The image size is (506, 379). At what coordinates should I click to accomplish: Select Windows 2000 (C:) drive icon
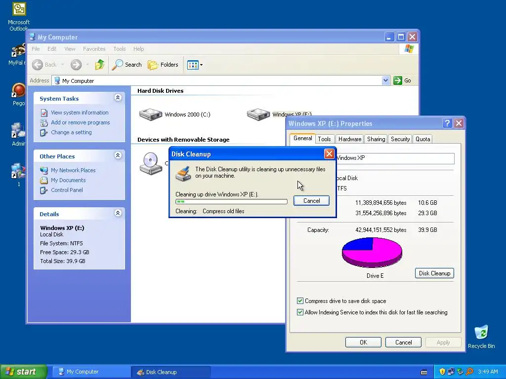(x=150, y=114)
